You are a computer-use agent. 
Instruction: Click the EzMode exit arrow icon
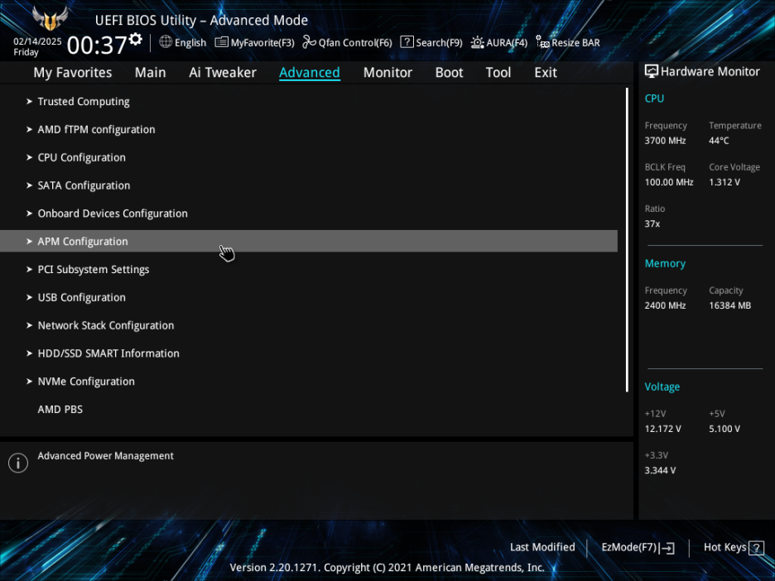(x=667, y=547)
